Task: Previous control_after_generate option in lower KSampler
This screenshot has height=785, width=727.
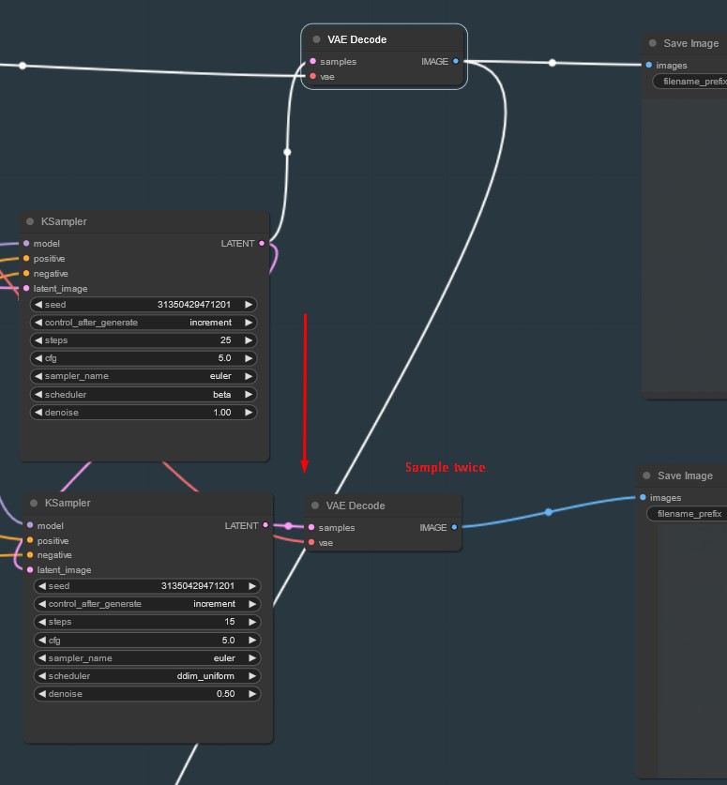Action: click(42, 604)
